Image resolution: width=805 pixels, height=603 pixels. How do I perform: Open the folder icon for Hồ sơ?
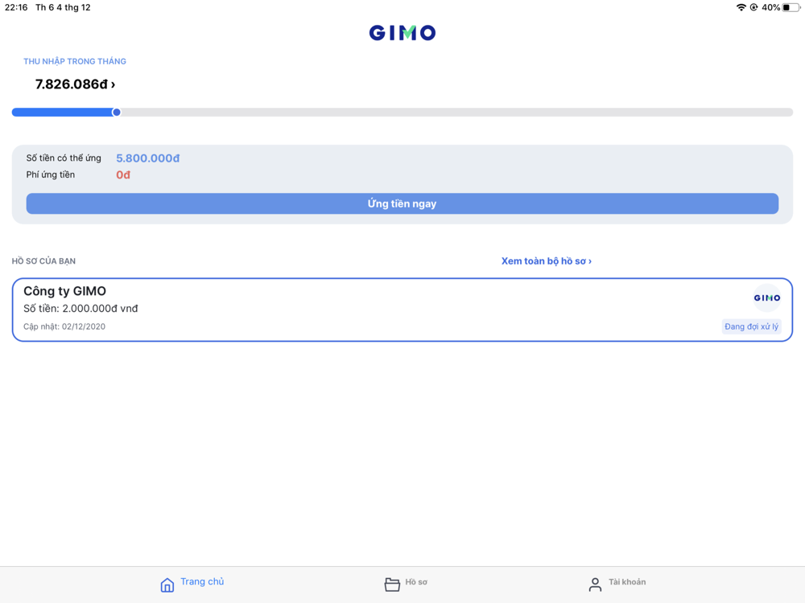(x=392, y=585)
